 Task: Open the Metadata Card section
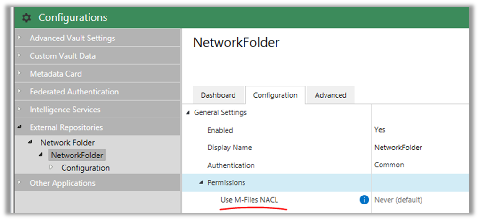[x=97, y=74]
